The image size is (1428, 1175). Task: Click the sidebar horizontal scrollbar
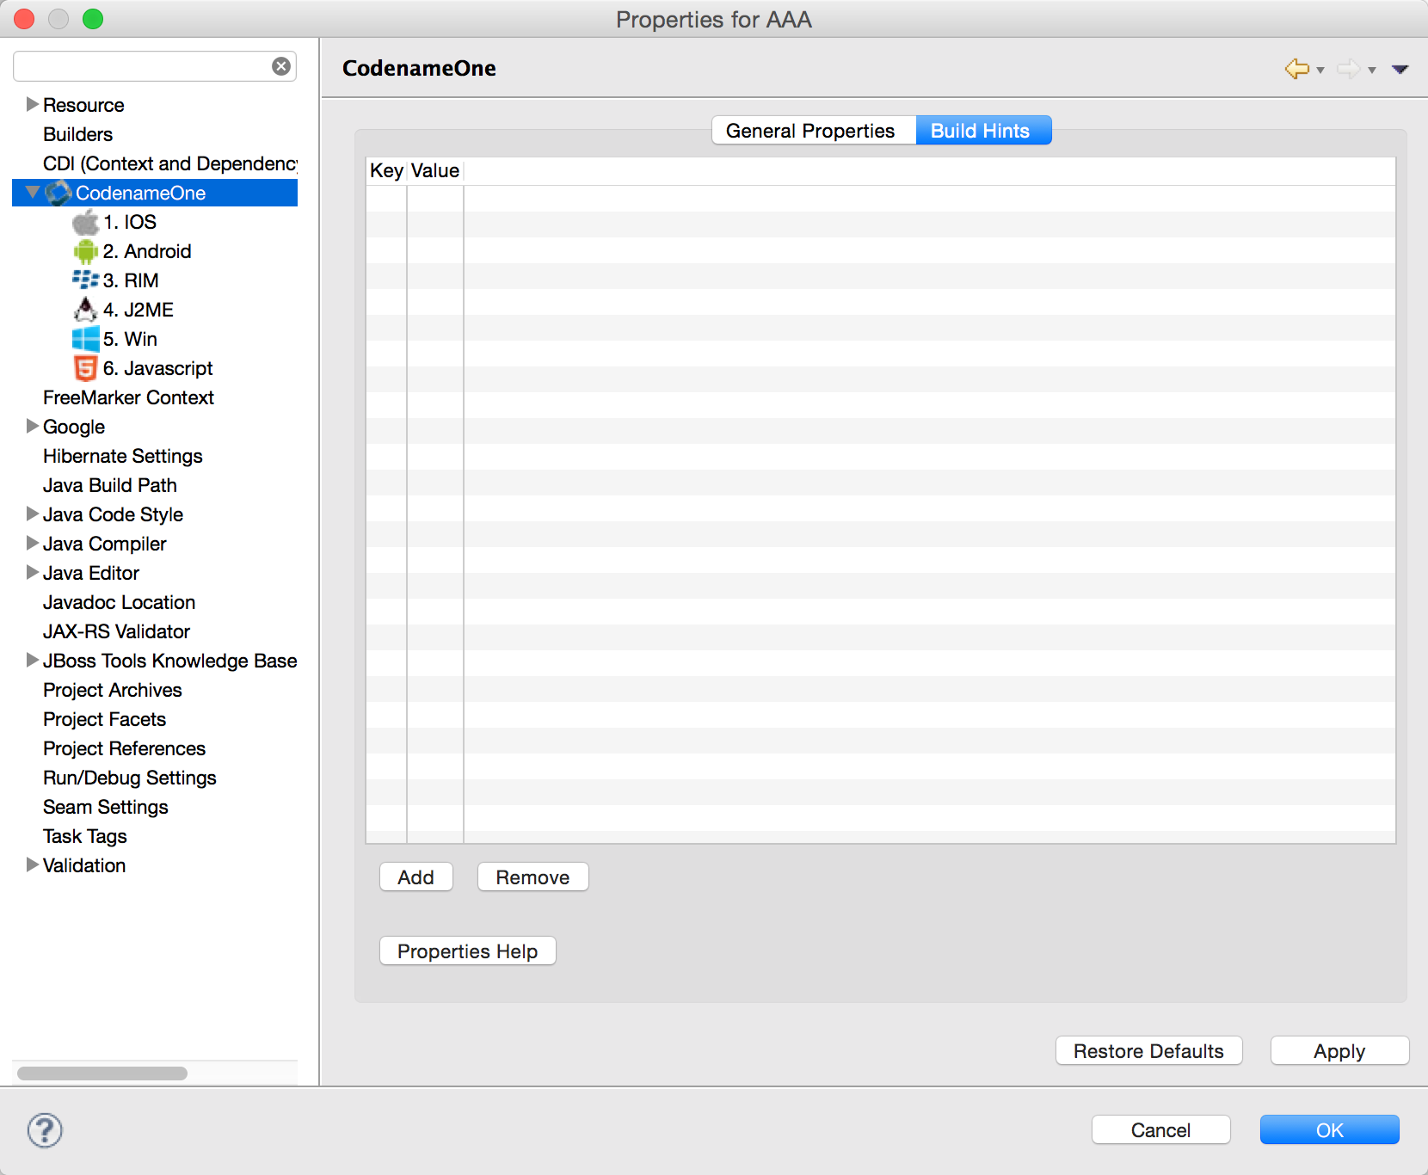coord(102,1073)
